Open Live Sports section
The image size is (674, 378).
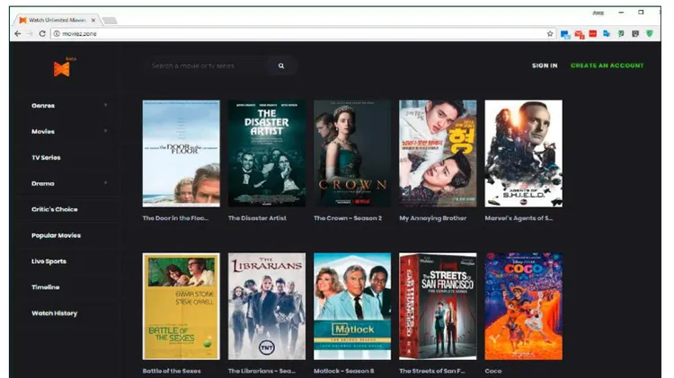point(49,261)
